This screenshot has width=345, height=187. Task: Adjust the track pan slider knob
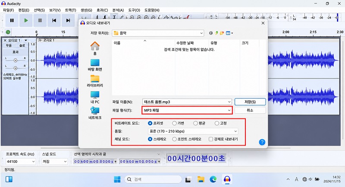[x=15, y=68]
